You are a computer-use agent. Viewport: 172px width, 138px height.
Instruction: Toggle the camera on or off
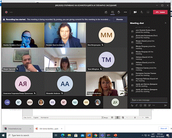point(135,12)
